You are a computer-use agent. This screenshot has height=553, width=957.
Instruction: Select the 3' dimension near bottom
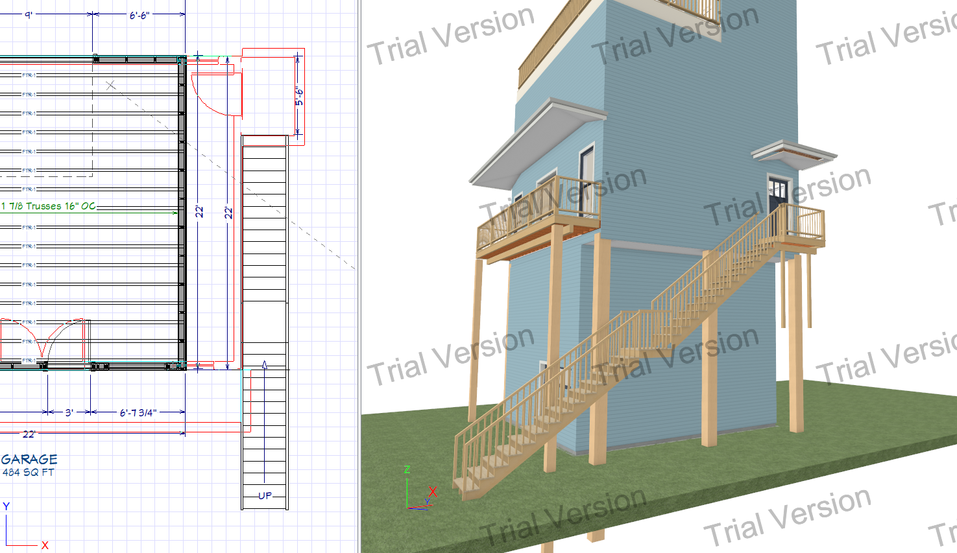pos(69,412)
